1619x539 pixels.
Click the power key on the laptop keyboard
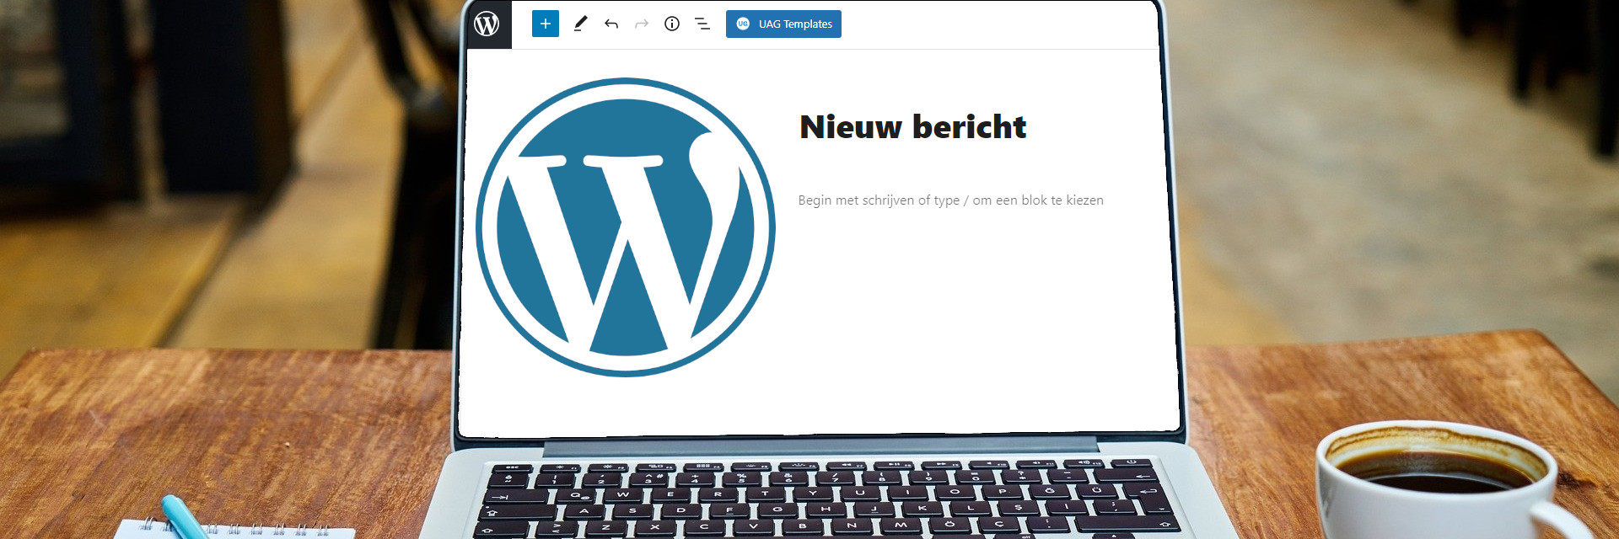[x=1132, y=462]
